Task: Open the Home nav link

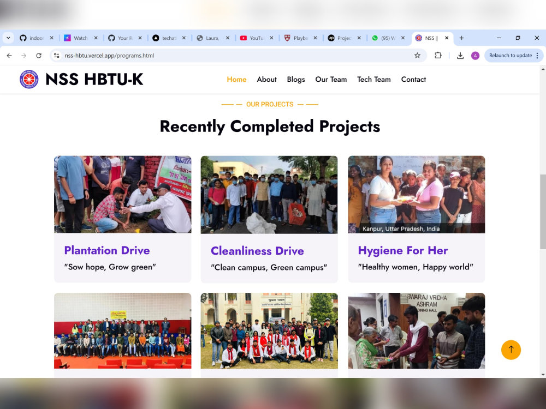Action: coord(236,79)
